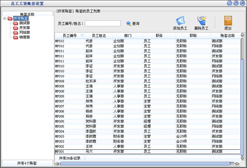Collapse the 所有账套 tree node
The height and width of the screenshot is (168, 247).
[5, 18]
